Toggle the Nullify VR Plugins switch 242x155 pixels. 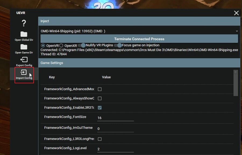[82, 45]
